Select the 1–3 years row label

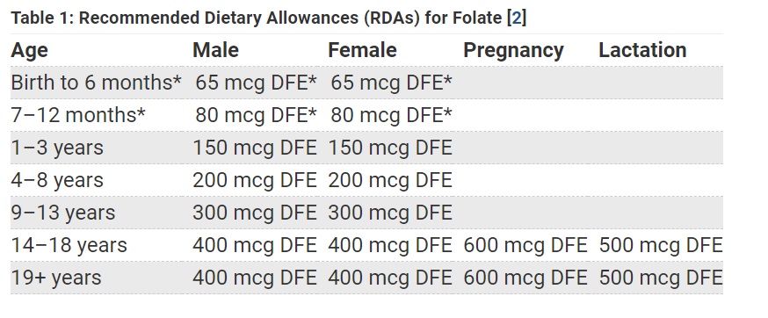pyautogui.click(x=57, y=148)
